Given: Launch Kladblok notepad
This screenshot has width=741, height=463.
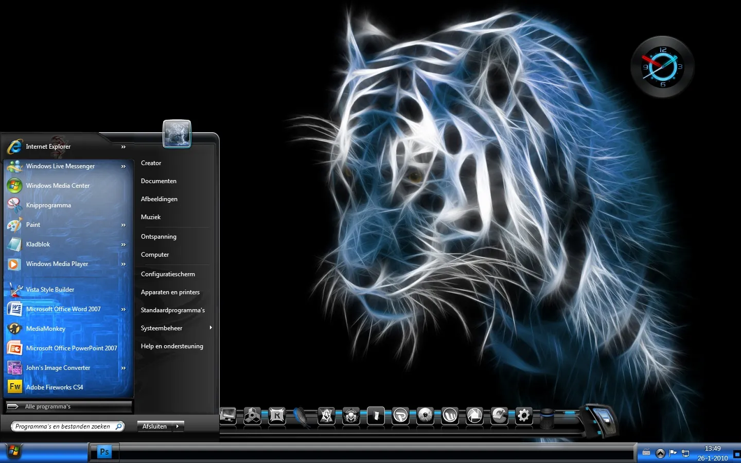Looking at the screenshot, I should click(67, 244).
